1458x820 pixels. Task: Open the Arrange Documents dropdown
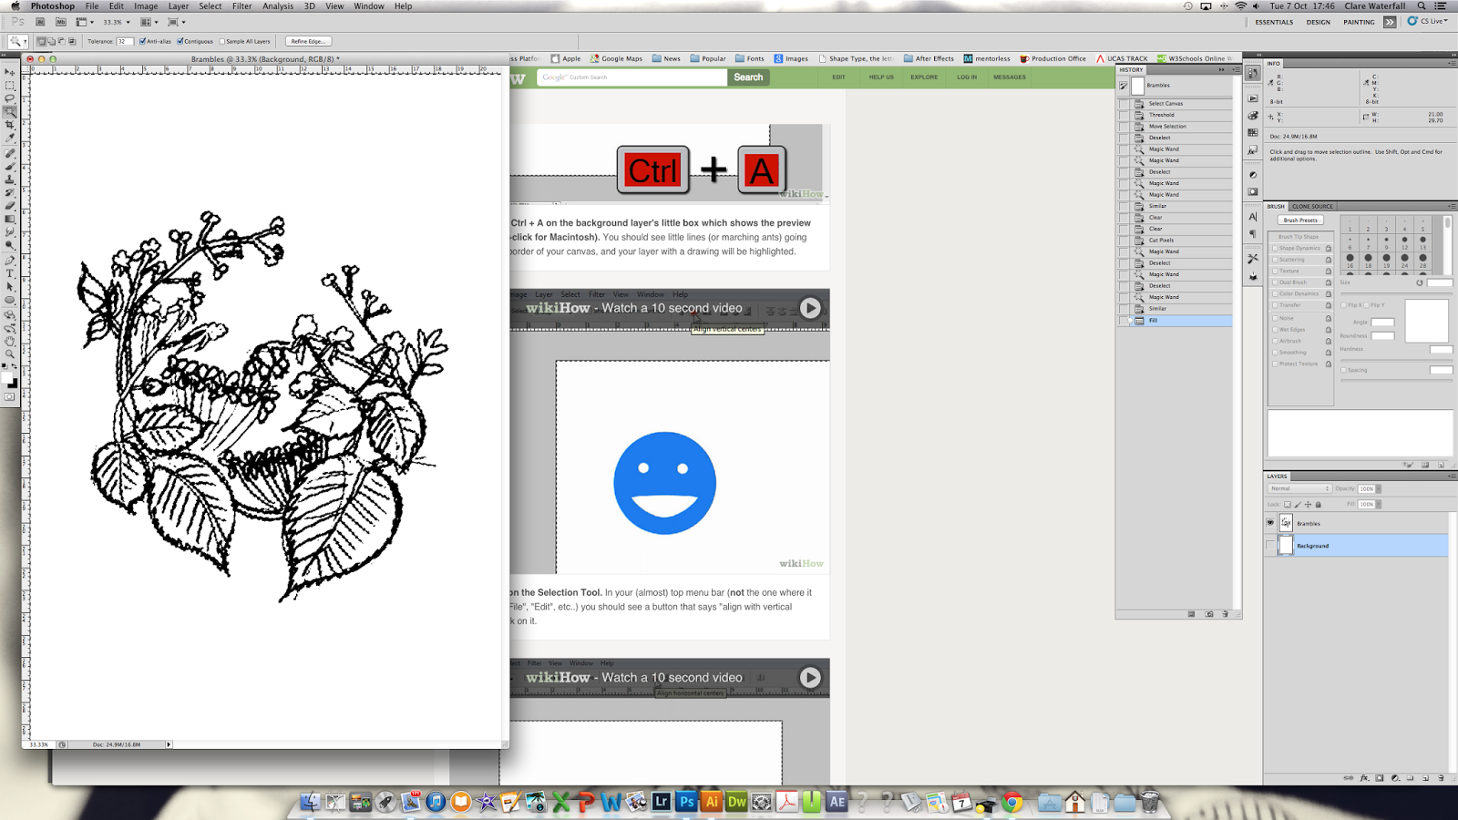pos(147,22)
